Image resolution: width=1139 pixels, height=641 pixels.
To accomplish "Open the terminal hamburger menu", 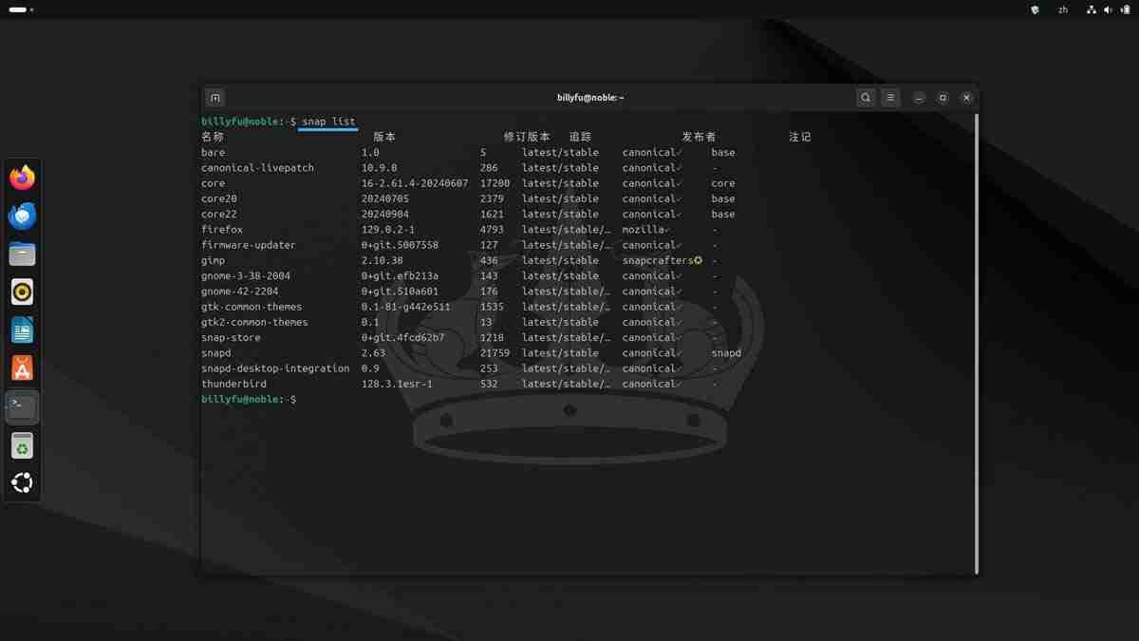I will [889, 97].
